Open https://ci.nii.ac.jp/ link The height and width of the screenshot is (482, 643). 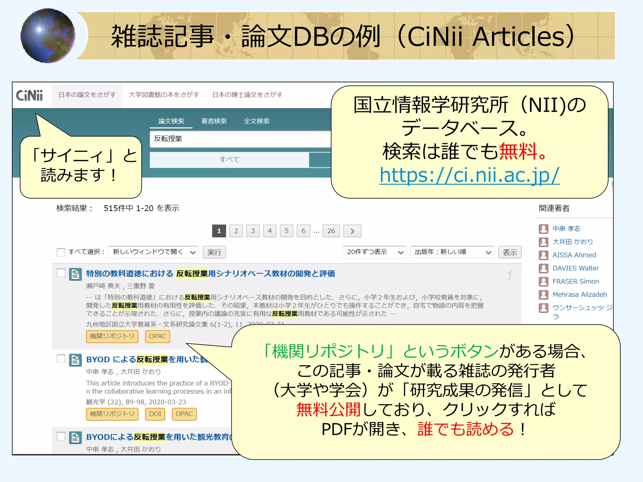pos(470,175)
